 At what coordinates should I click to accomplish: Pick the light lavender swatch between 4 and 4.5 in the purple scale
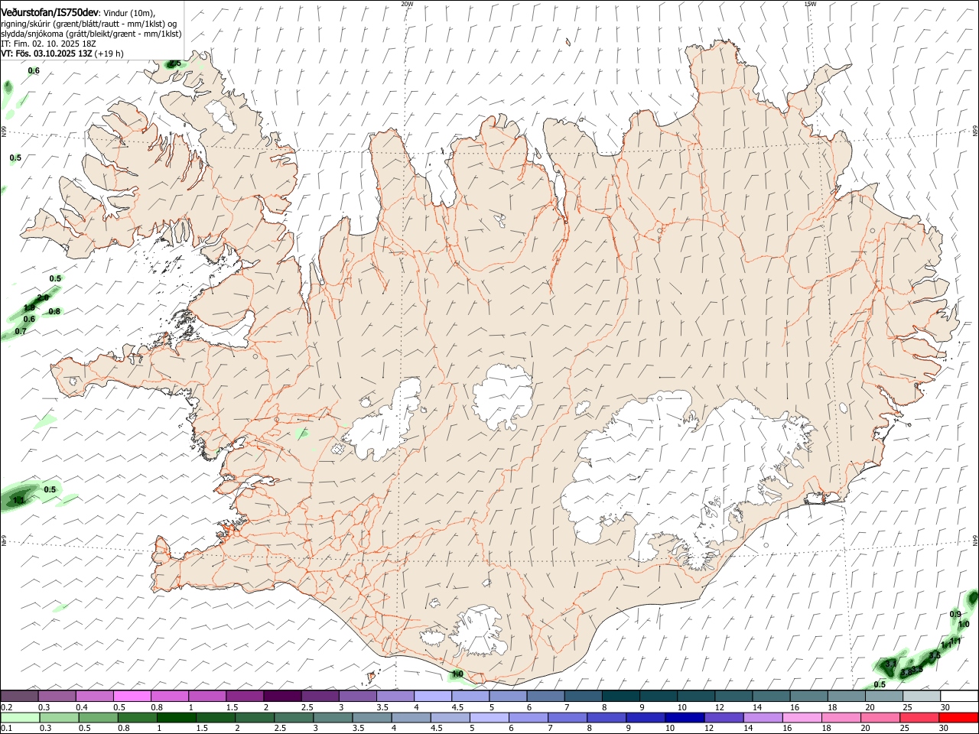tap(432, 697)
